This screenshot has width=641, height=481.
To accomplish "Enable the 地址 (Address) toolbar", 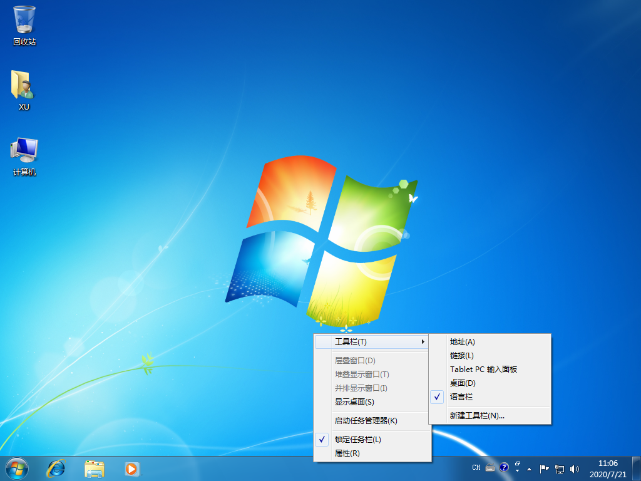I will (x=463, y=342).
